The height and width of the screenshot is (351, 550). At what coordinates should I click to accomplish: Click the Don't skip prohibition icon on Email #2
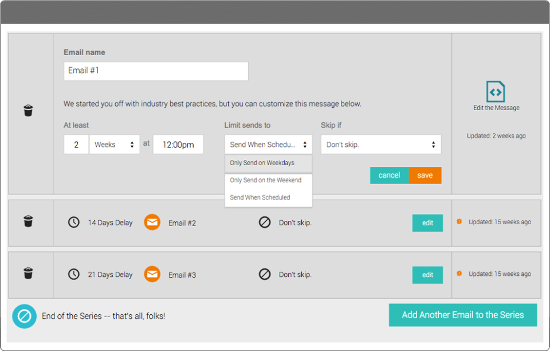tap(265, 222)
